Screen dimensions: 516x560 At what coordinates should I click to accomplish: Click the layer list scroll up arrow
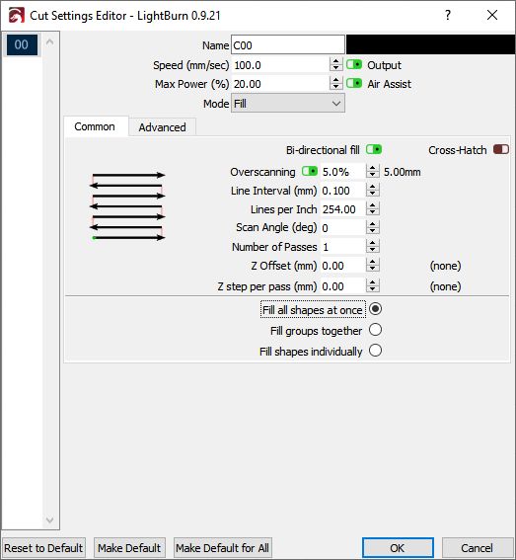[x=50, y=42]
